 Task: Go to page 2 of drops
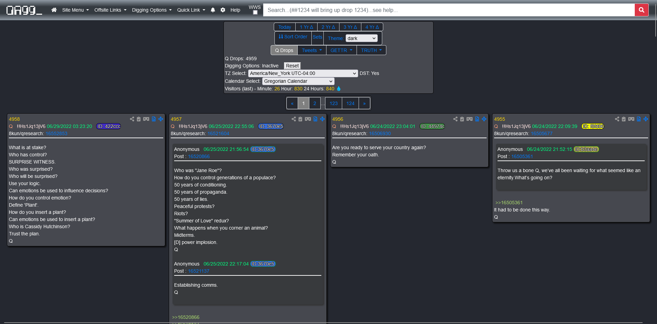click(x=315, y=103)
